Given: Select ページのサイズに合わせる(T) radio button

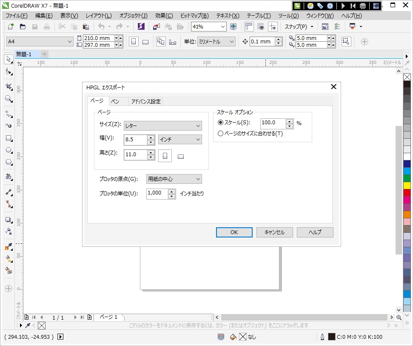Looking at the screenshot, I should [220, 134].
